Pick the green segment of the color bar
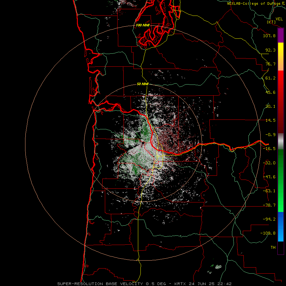This screenshot has width=286, height=286. pos(281,180)
